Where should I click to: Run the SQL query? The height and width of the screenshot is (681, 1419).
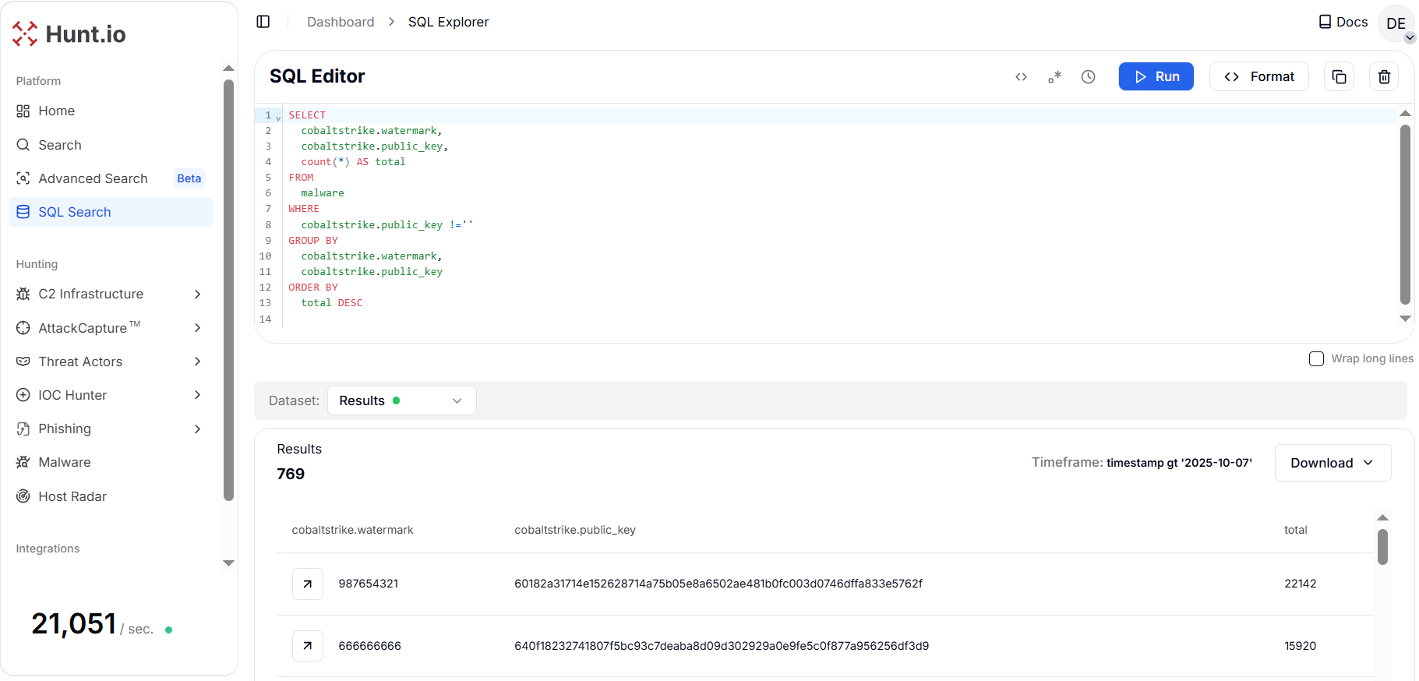click(x=1156, y=76)
